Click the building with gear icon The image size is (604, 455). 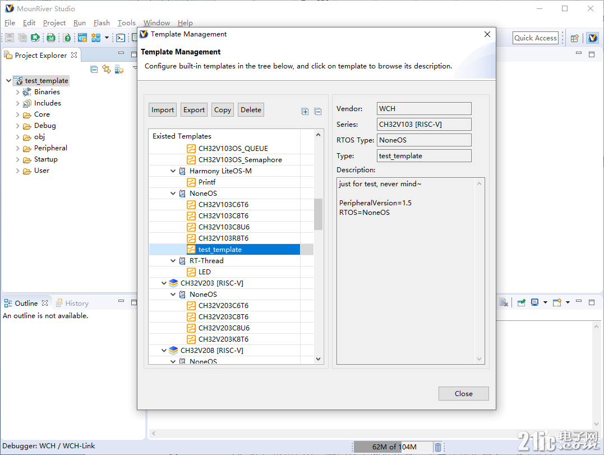(x=119, y=70)
